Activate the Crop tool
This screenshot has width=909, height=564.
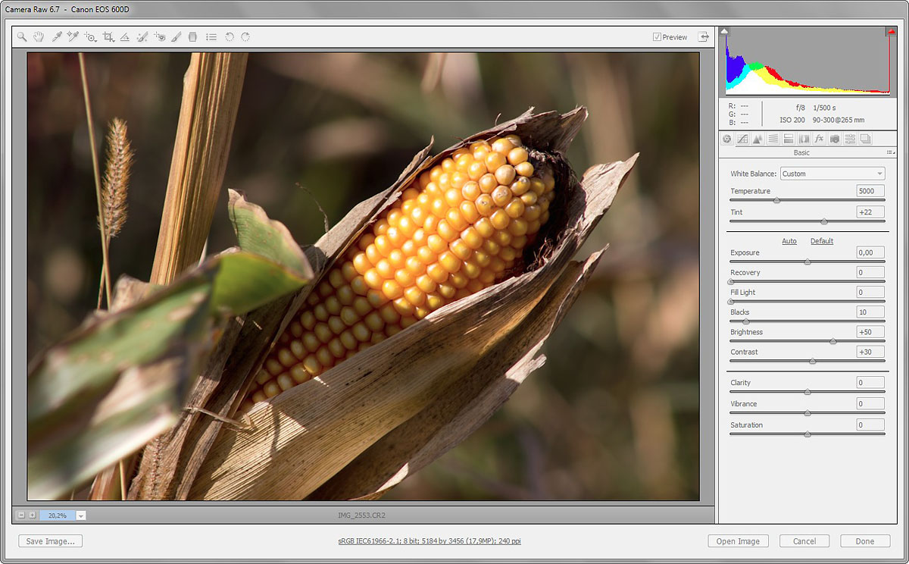pos(108,36)
